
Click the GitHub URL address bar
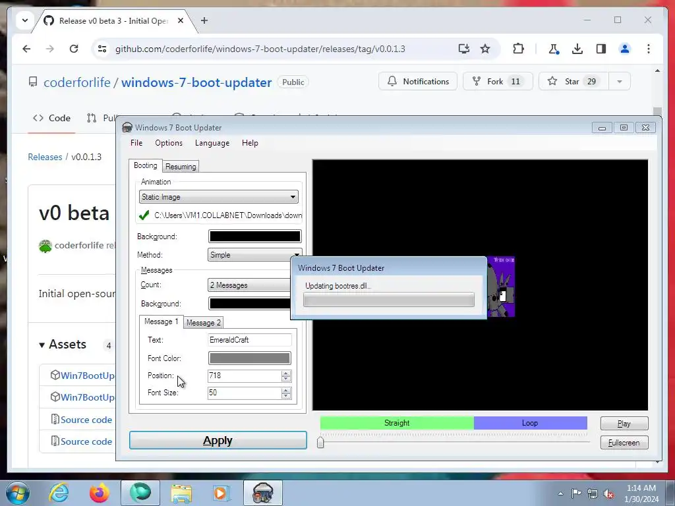click(x=260, y=49)
